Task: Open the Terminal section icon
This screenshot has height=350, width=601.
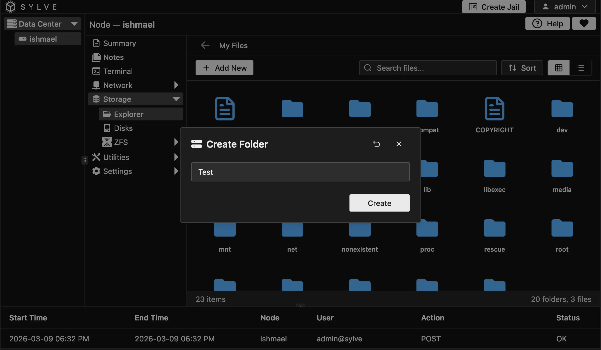Action: pos(96,71)
